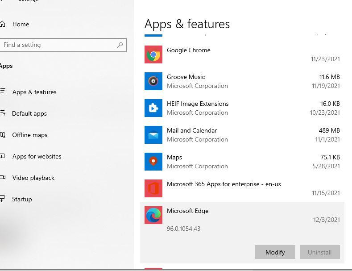Focus the Find a setting box
The height and width of the screenshot is (271, 352).
click(63, 45)
